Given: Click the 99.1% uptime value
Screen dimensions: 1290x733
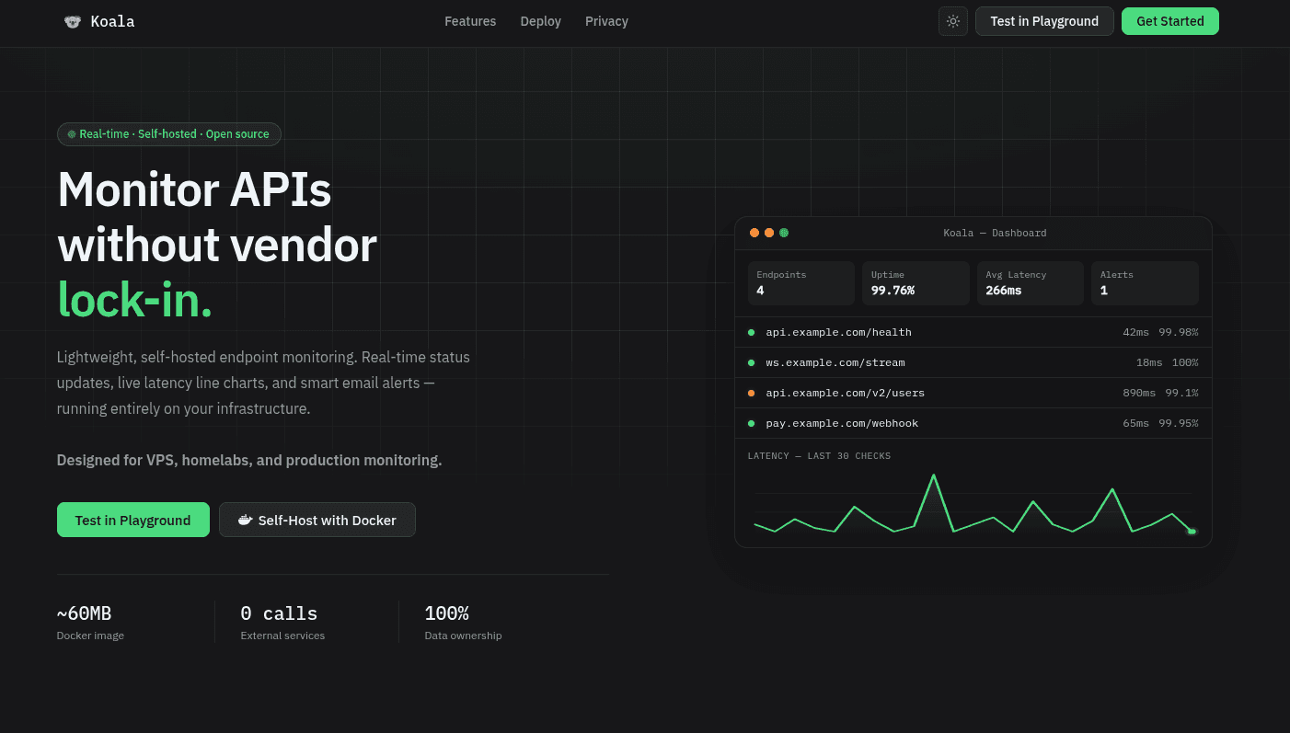Looking at the screenshot, I should click(1182, 393).
